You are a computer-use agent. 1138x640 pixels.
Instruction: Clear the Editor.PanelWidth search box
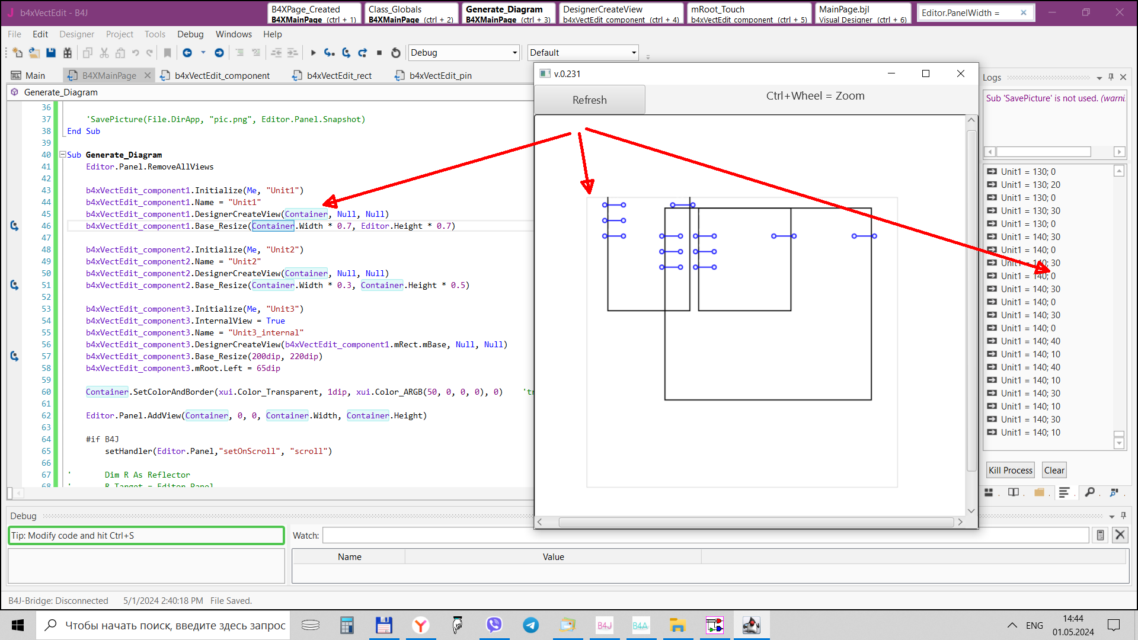[1023, 12]
